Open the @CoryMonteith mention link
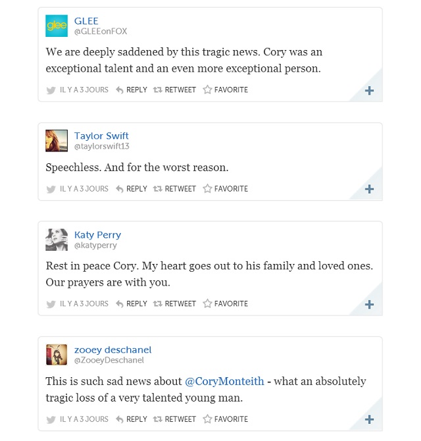 coord(224,381)
